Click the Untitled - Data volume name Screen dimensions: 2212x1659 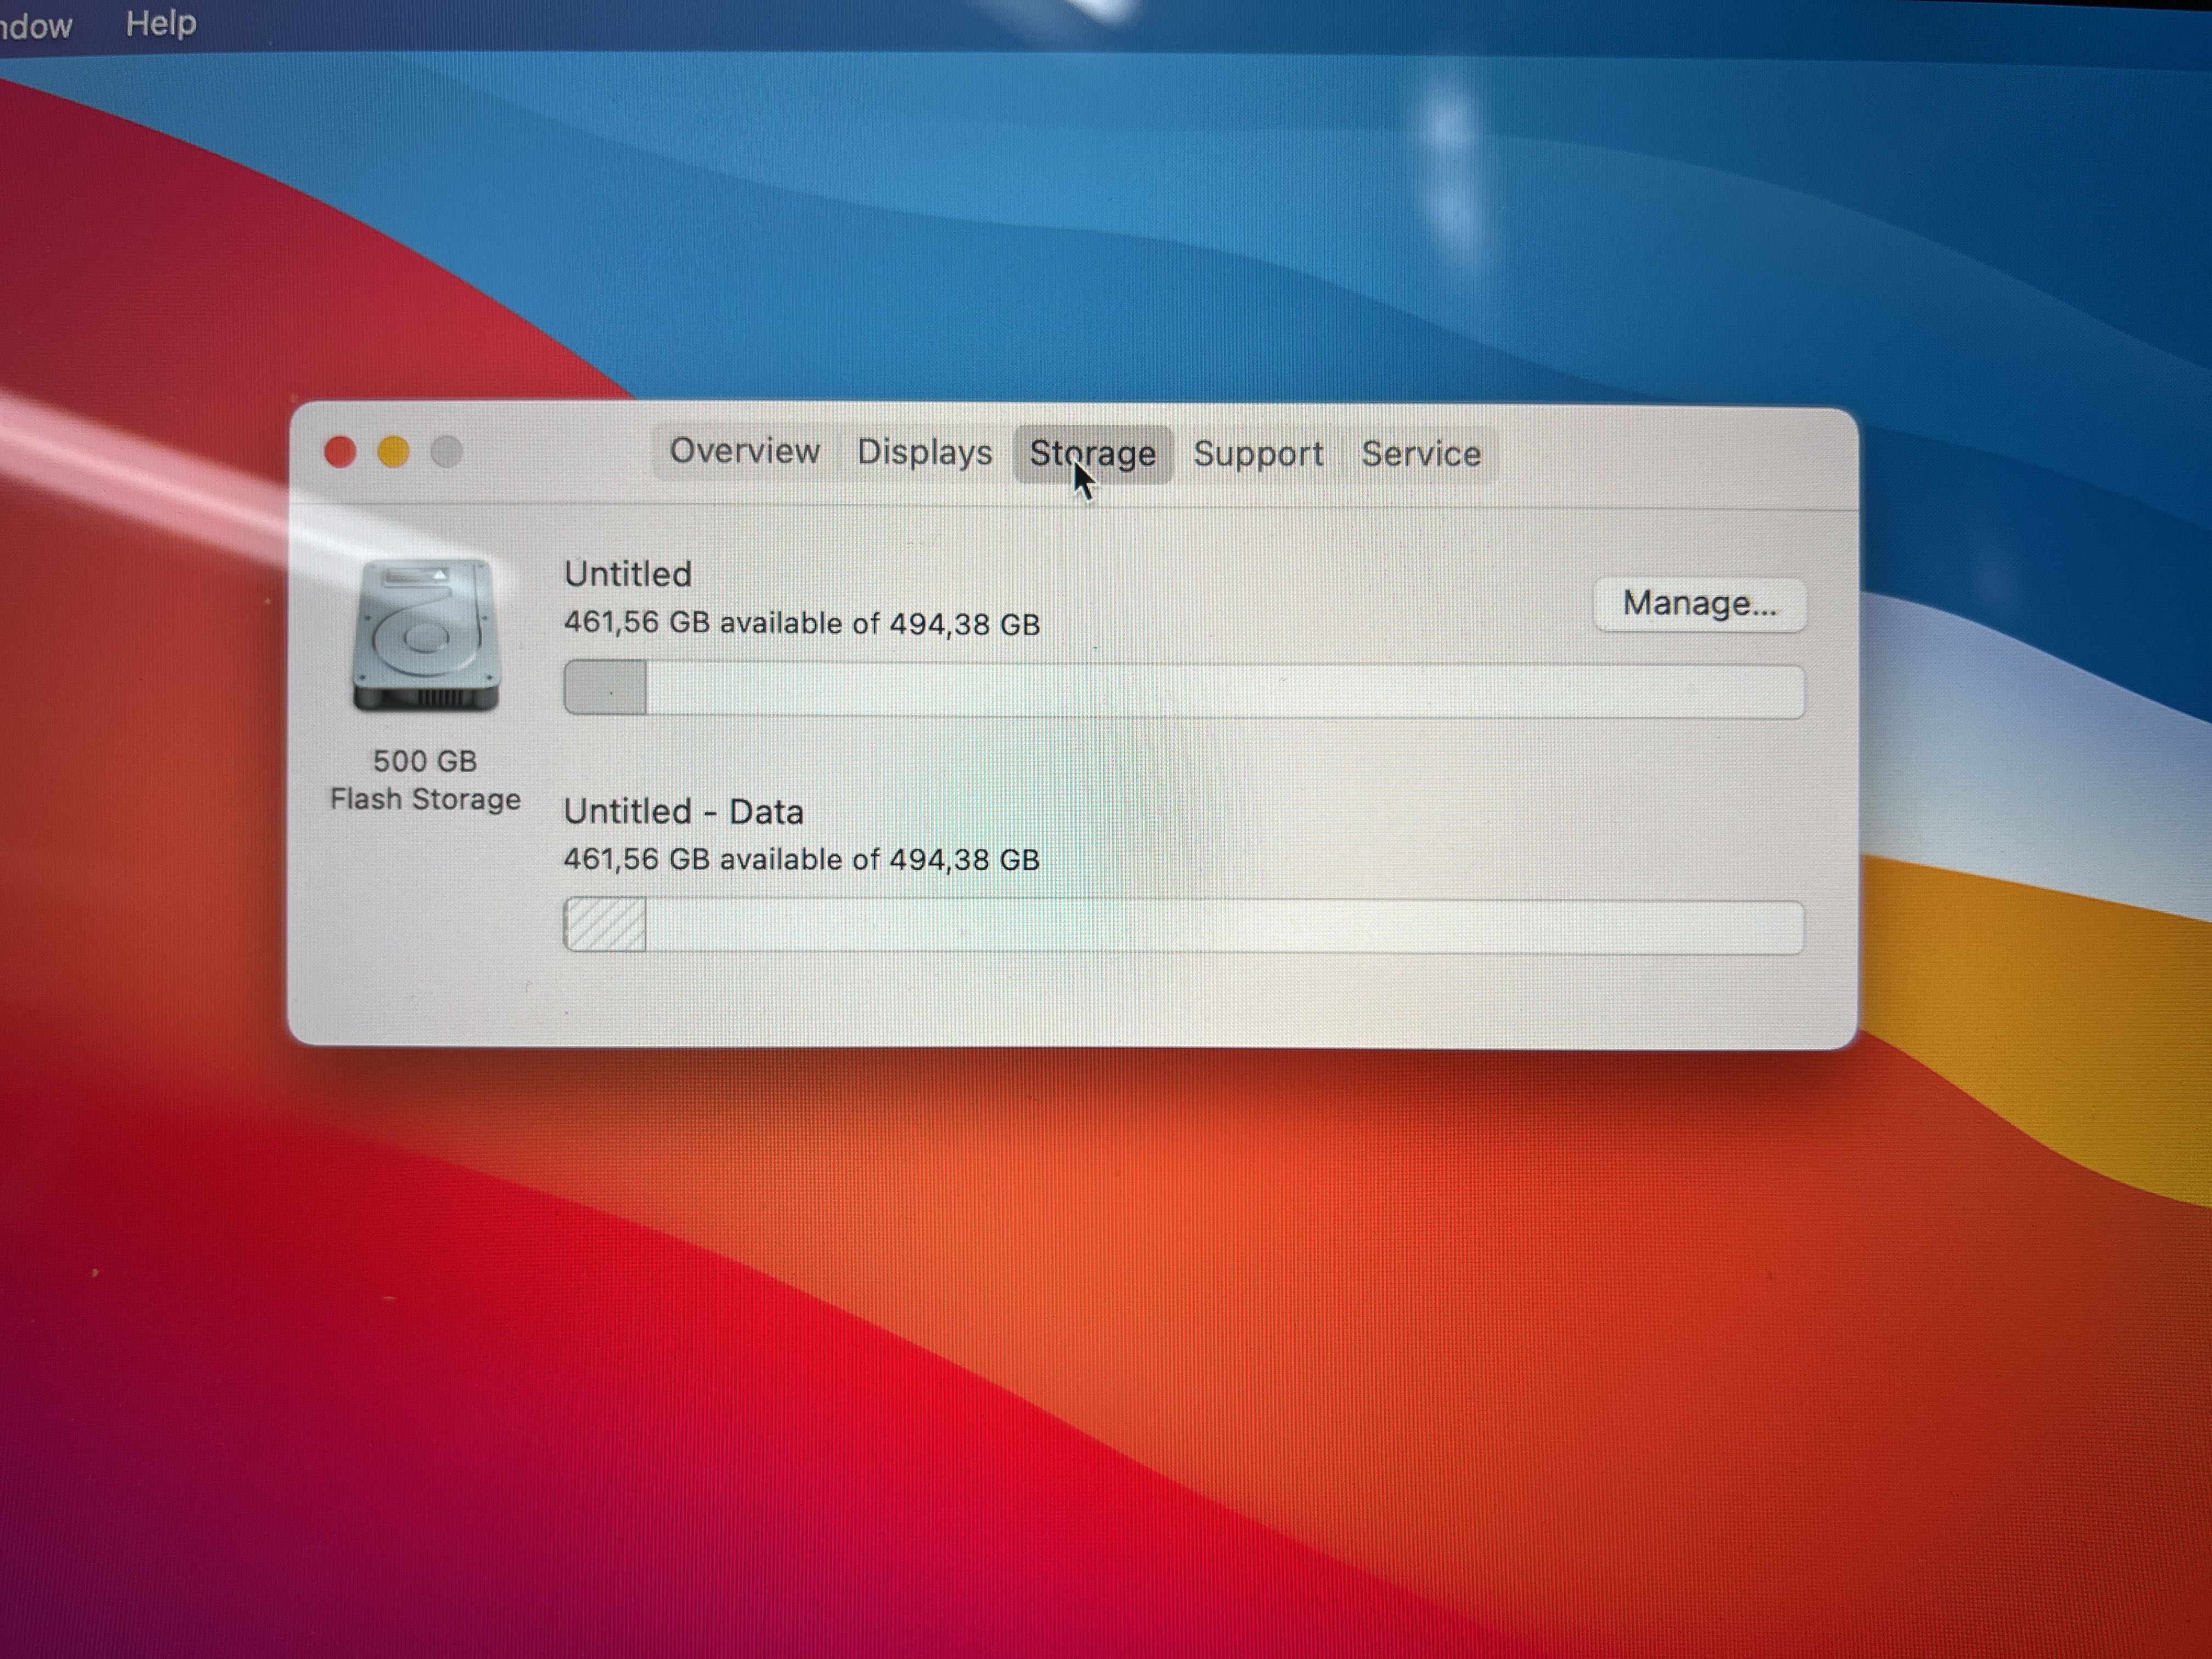683,811
